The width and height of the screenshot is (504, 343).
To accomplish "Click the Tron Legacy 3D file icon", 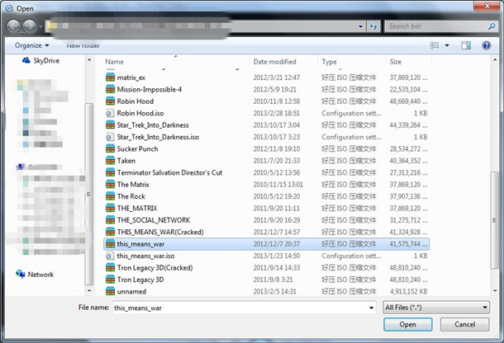I will (110, 280).
